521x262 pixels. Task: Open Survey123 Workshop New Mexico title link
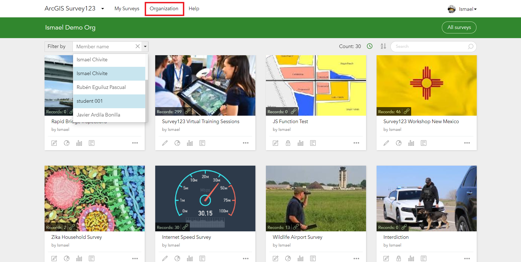click(421, 121)
